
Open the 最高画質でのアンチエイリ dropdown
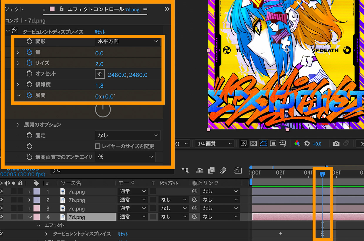(x=125, y=157)
